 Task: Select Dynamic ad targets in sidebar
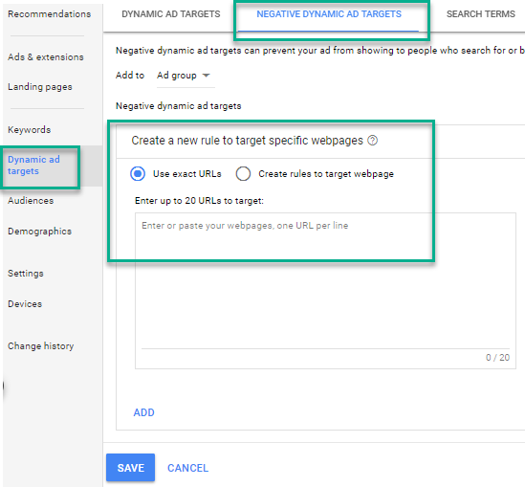tap(33, 166)
